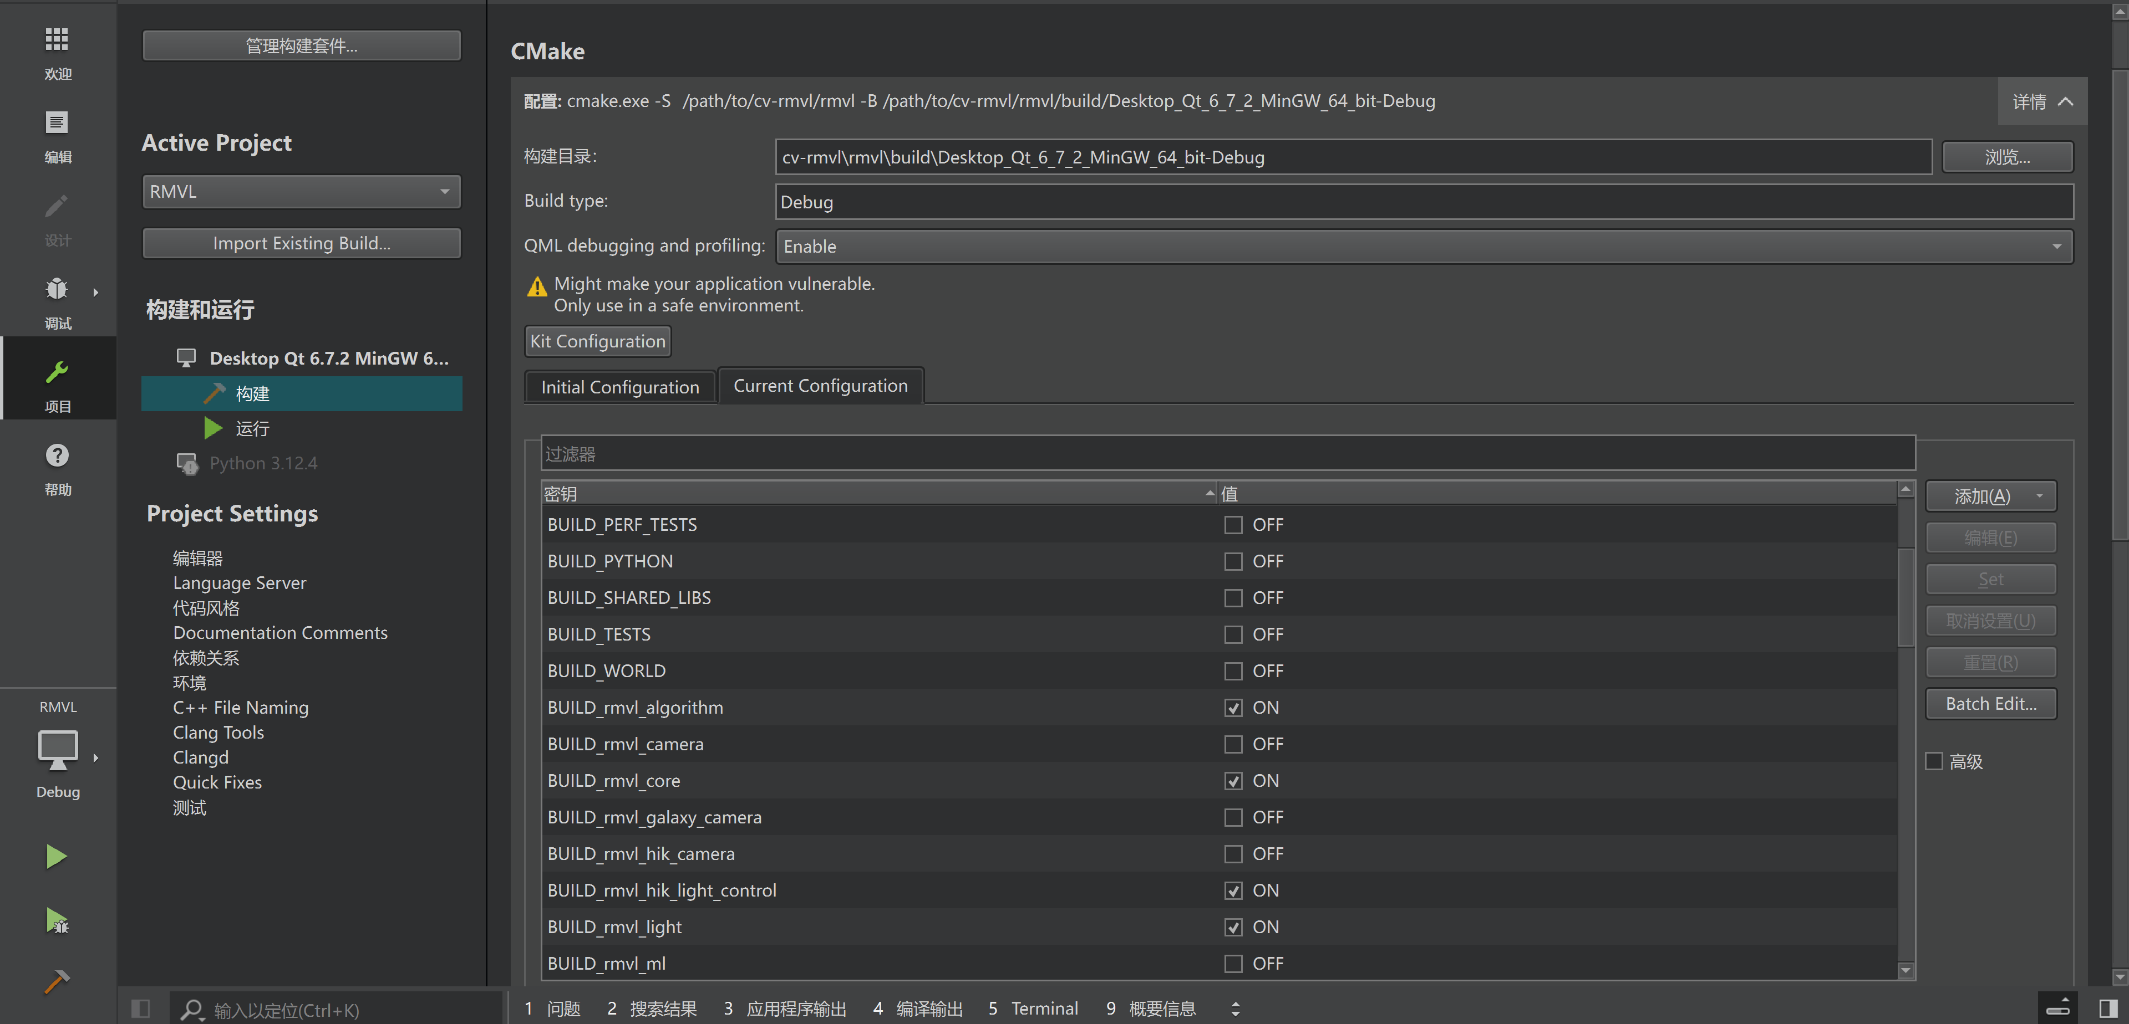This screenshot has width=2129, height=1024.
Task: Open QML debugging and profiling dropdown
Action: [1424, 246]
